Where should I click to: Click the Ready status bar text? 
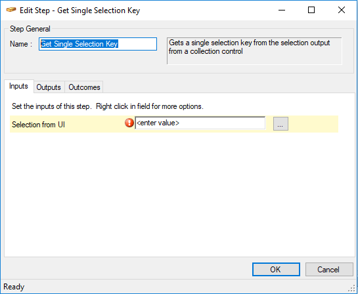tap(14, 287)
